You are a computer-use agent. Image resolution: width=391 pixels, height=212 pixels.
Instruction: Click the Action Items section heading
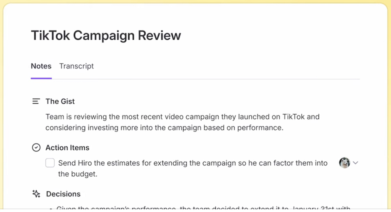[x=67, y=148]
